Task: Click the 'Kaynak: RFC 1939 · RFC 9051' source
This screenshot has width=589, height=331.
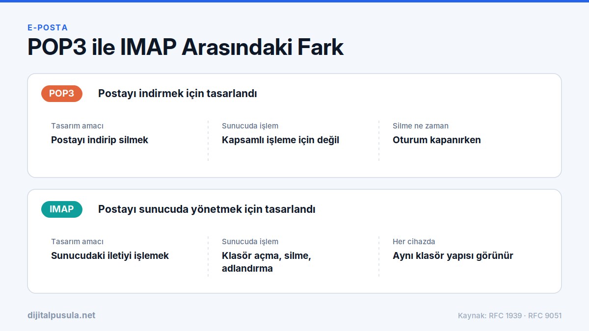Action: [x=509, y=316]
